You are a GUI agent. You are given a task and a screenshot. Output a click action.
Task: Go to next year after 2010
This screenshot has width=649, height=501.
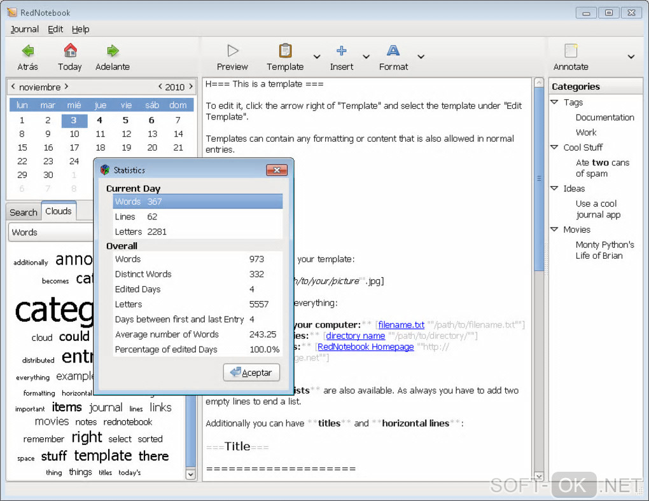tap(191, 86)
